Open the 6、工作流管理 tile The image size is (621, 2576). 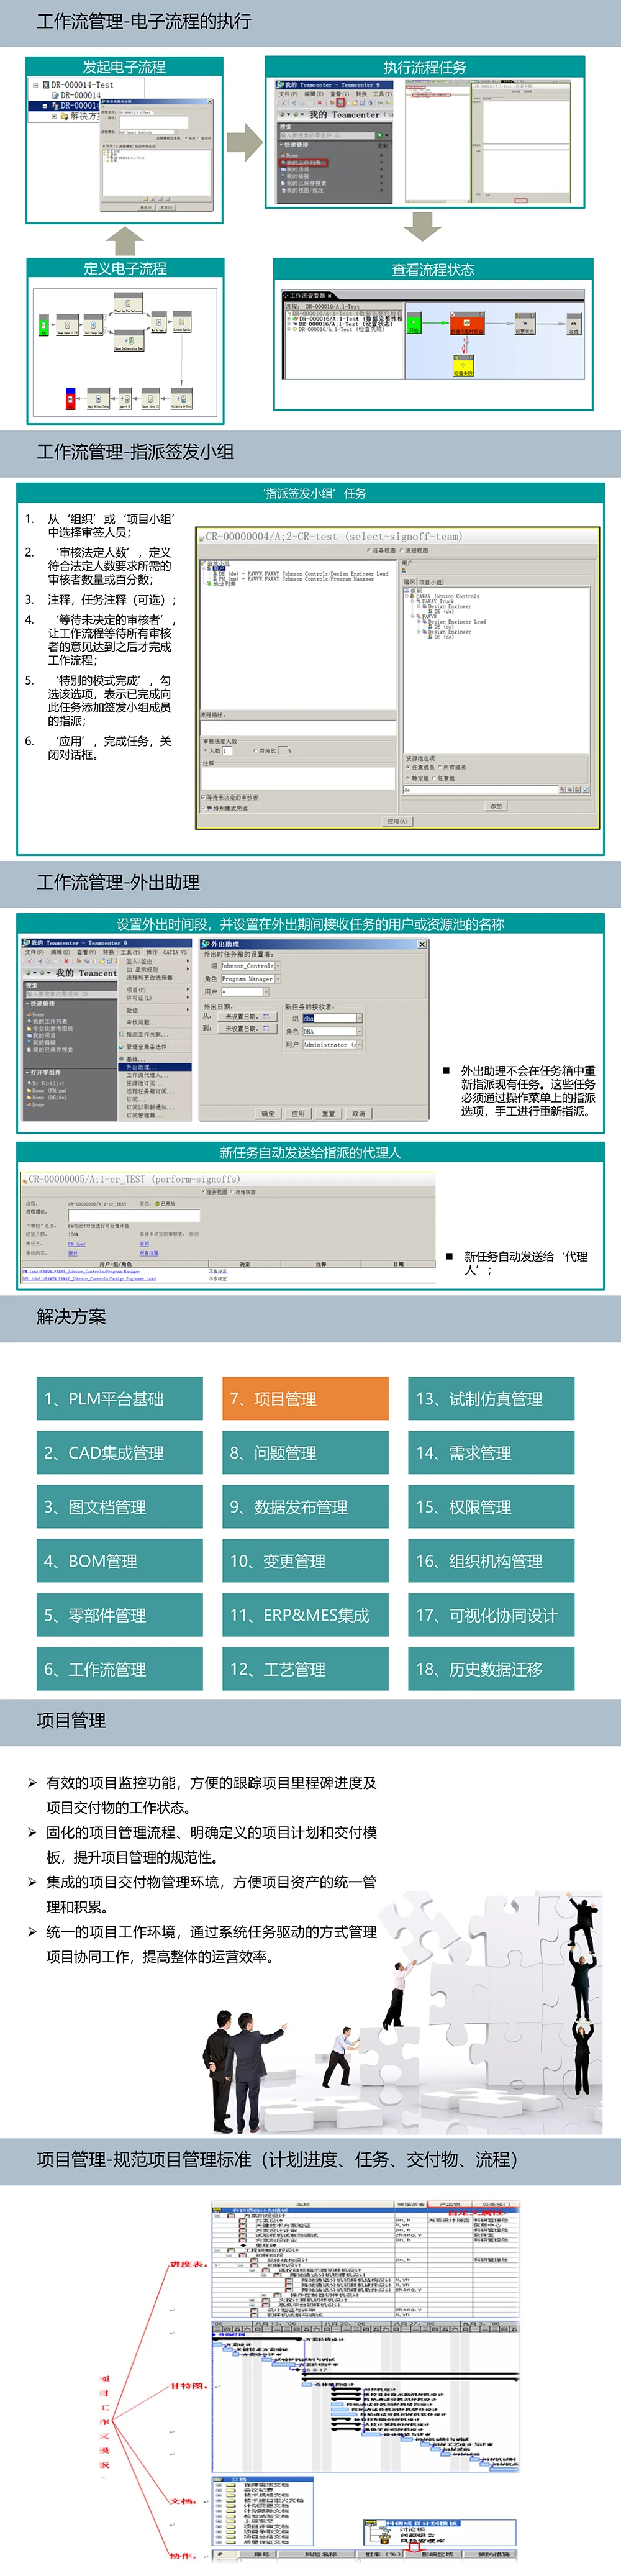pos(119,1668)
